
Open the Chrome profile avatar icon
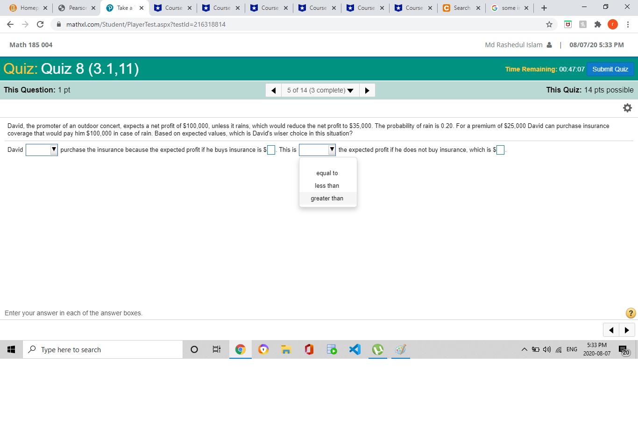coord(613,24)
